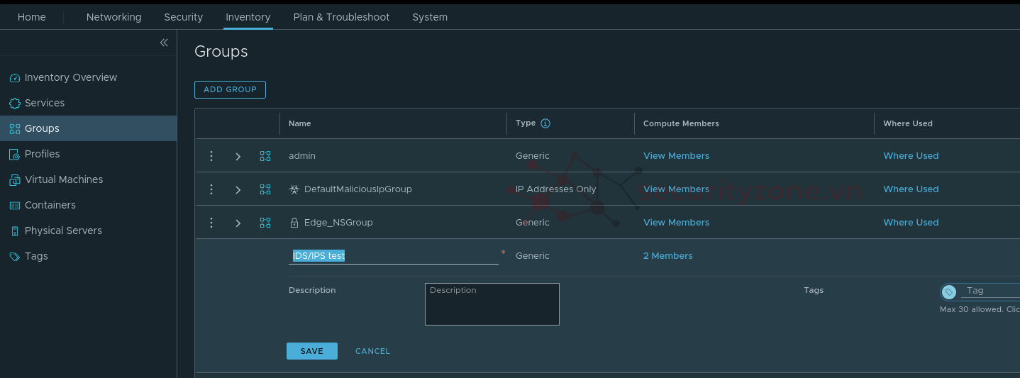Click the tag icon in Tags field
Image resolution: width=1020 pixels, height=378 pixels.
click(x=949, y=291)
